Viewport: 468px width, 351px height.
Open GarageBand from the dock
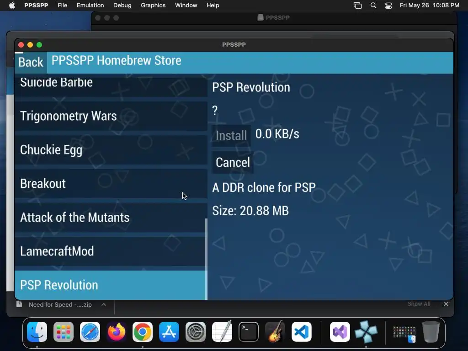click(x=275, y=332)
